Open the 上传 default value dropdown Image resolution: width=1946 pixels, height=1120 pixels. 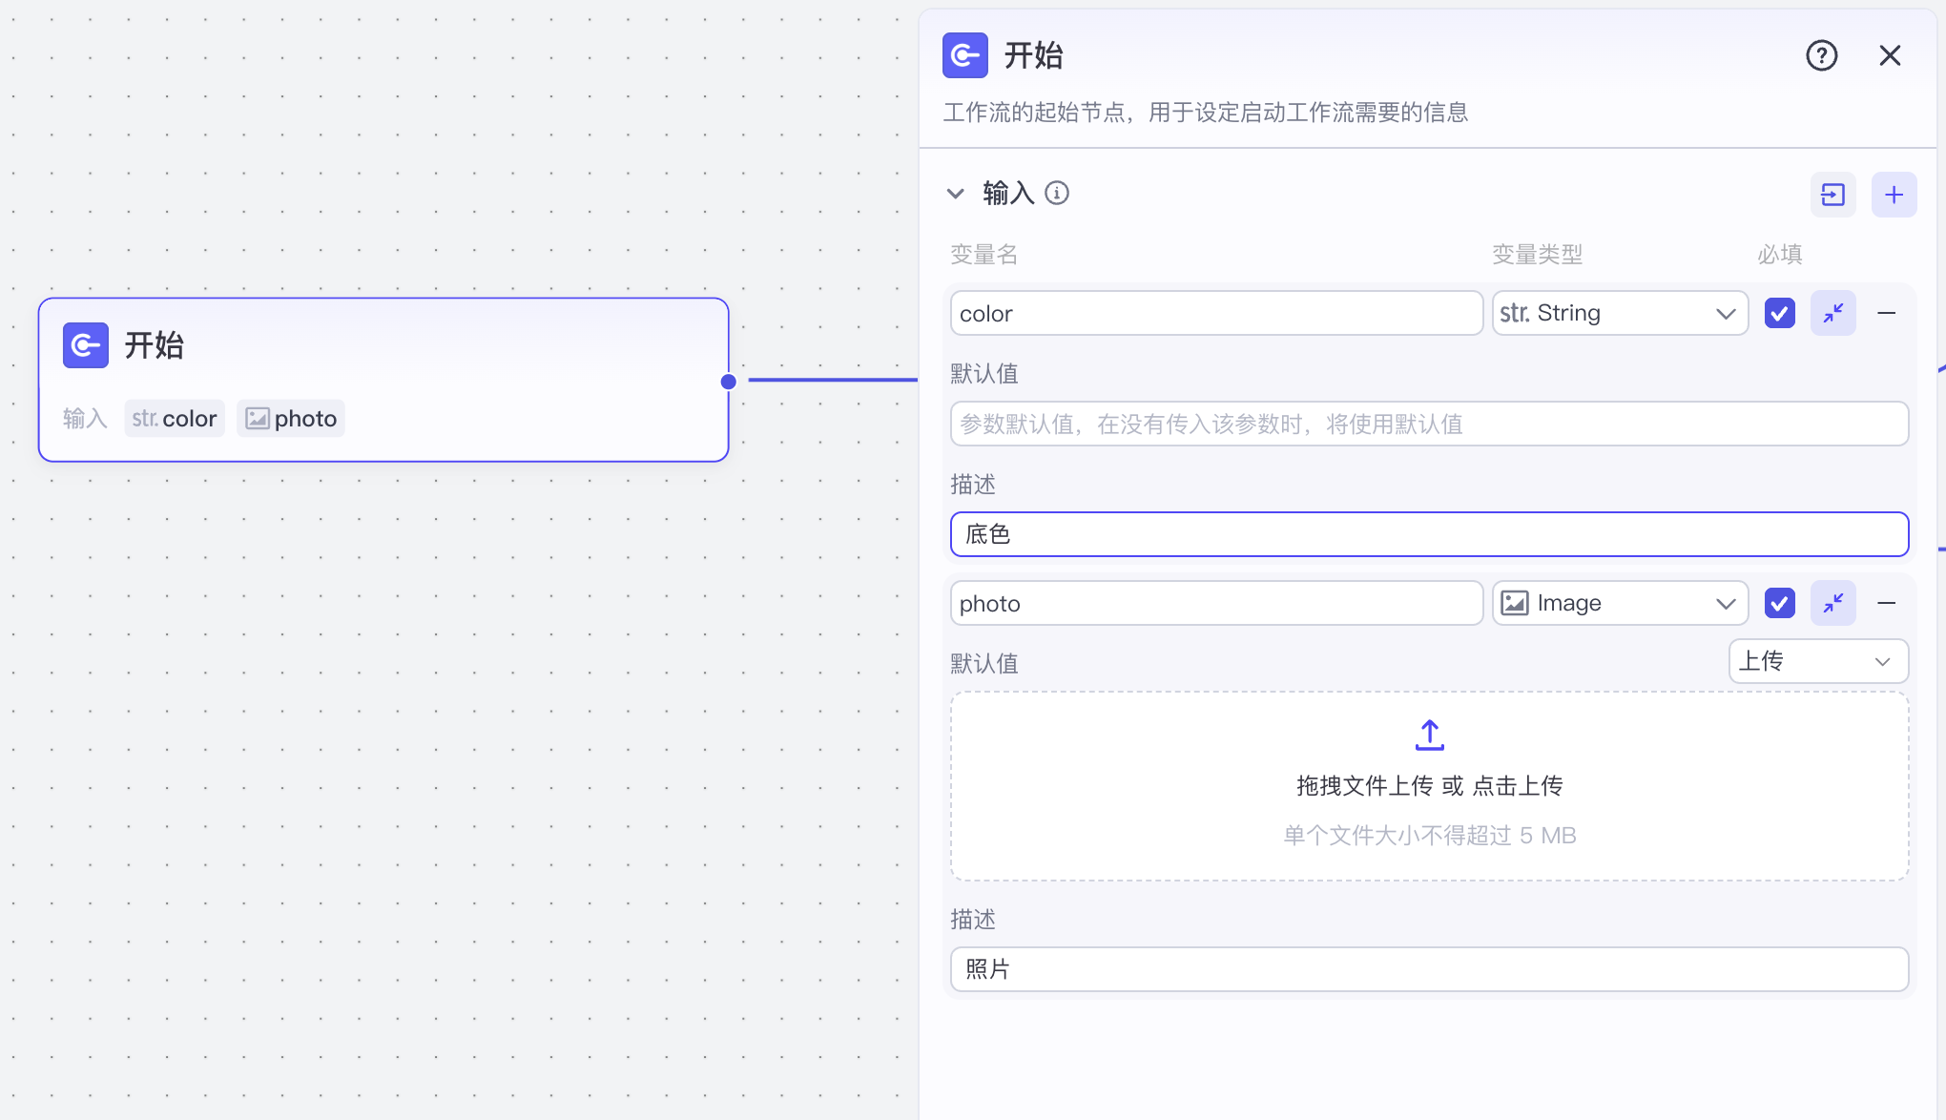click(x=1817, y=661)
